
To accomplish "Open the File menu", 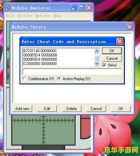I will [x=10, y=16].
